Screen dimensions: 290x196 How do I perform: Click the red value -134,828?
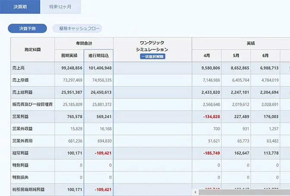click(211, 116)
